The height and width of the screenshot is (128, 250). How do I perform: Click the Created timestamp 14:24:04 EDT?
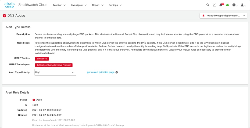47,115
